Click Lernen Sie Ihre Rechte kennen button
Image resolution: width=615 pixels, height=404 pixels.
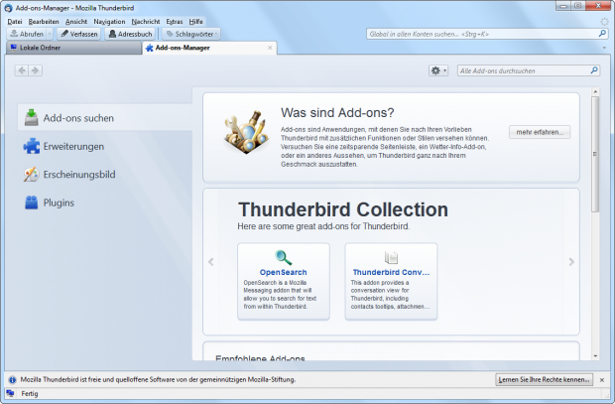(x=544, y=379)
